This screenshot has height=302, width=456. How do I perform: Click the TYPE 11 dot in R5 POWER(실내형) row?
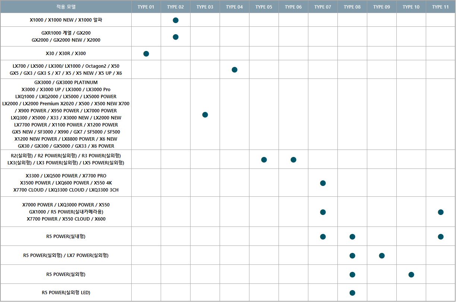(441, 237)
